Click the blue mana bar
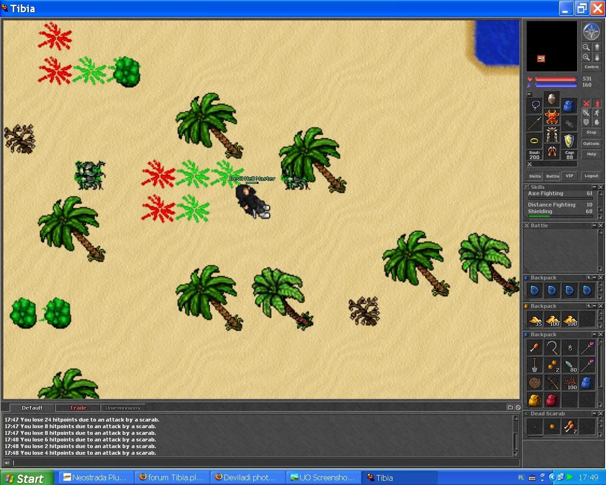This screenshot has height=485, width=606. pyautogui.click(x=556, y=85)
